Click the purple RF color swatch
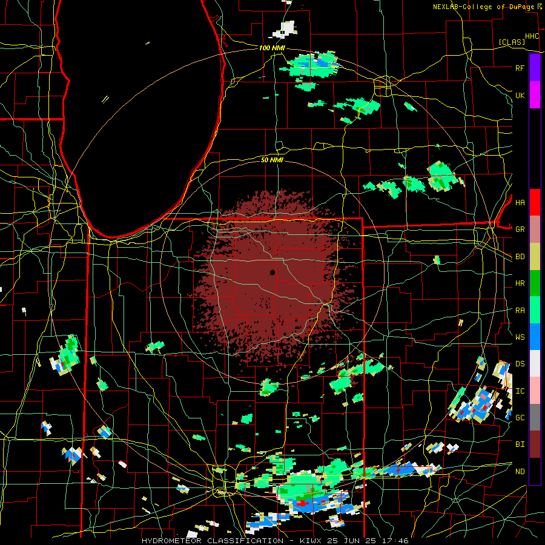The height and width of the screenshot is (545, 545). [535, 68]
